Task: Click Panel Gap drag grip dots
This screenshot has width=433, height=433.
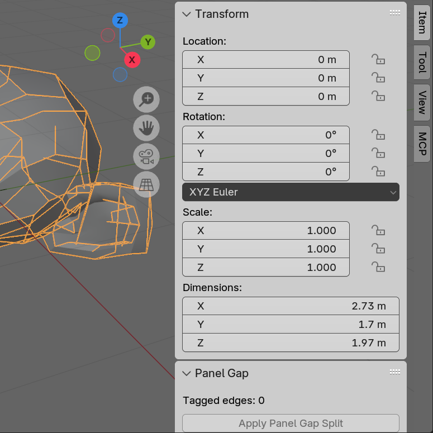Action: [x=394, y=372]
